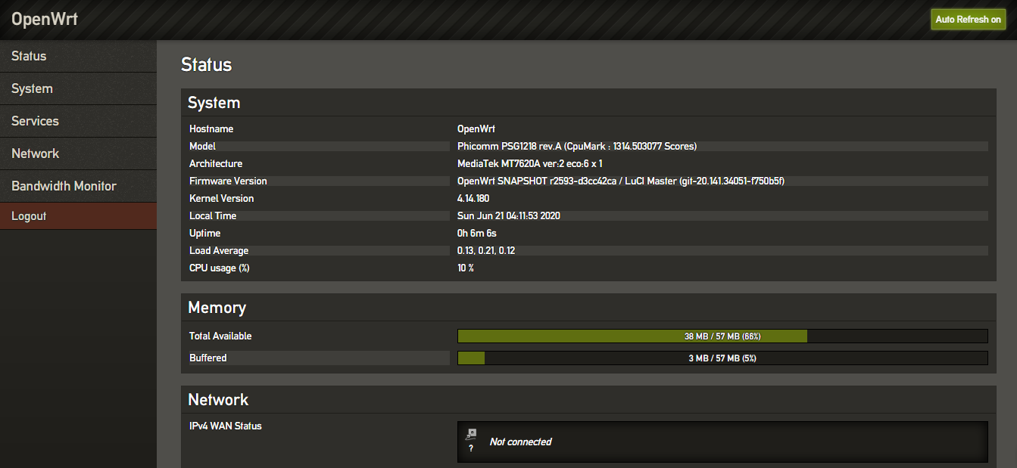Click the Total Available memory progress bar
1017x468 pixels.
(722, 336)
